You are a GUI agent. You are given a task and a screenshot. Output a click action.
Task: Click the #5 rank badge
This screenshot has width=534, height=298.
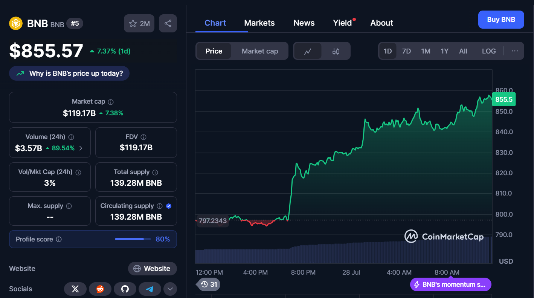tap(75, 23)
